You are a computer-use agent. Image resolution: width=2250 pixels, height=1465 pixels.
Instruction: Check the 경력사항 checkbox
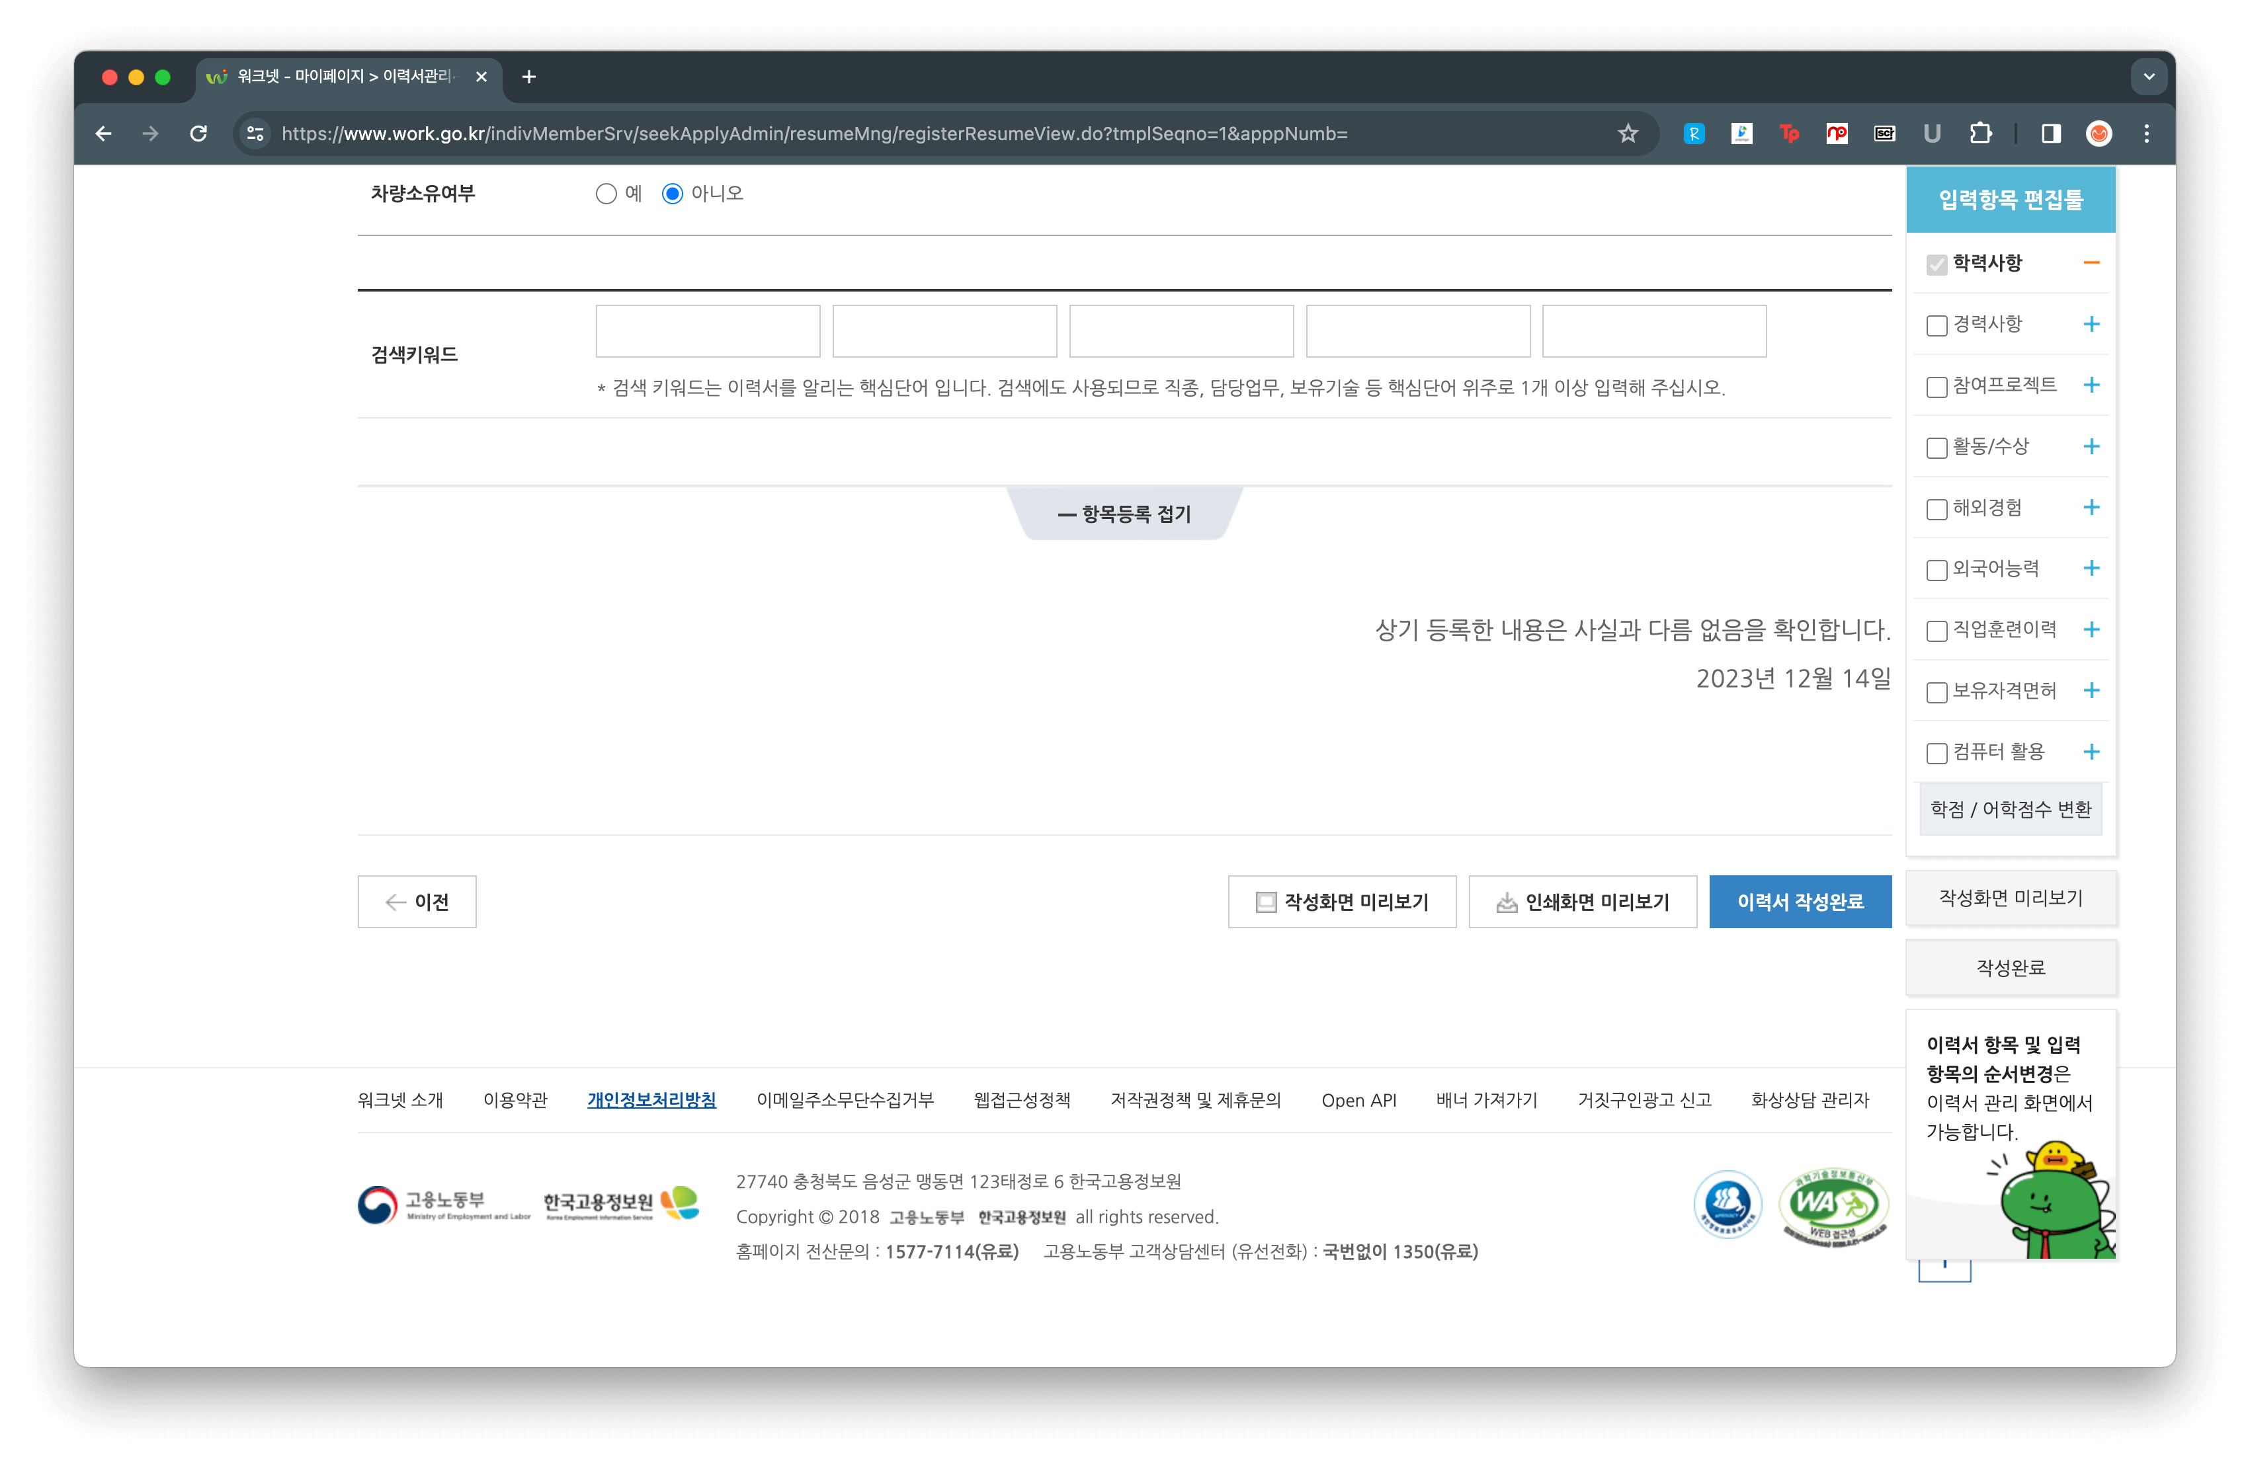1936,325
